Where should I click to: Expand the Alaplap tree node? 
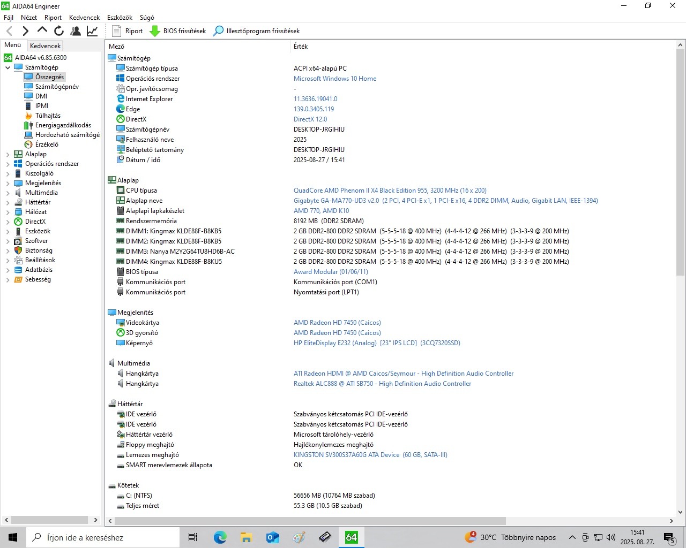(8, 154)
